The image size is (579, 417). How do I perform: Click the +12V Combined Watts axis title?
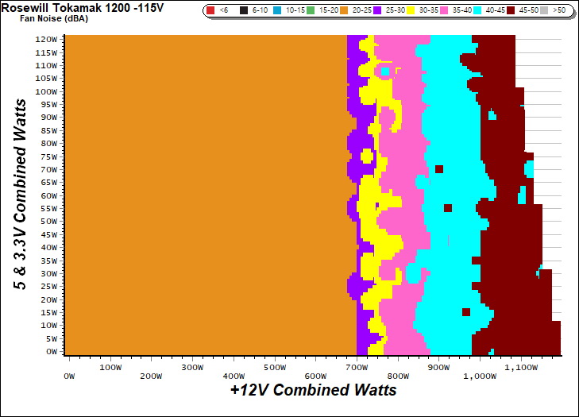coord(313,391)
